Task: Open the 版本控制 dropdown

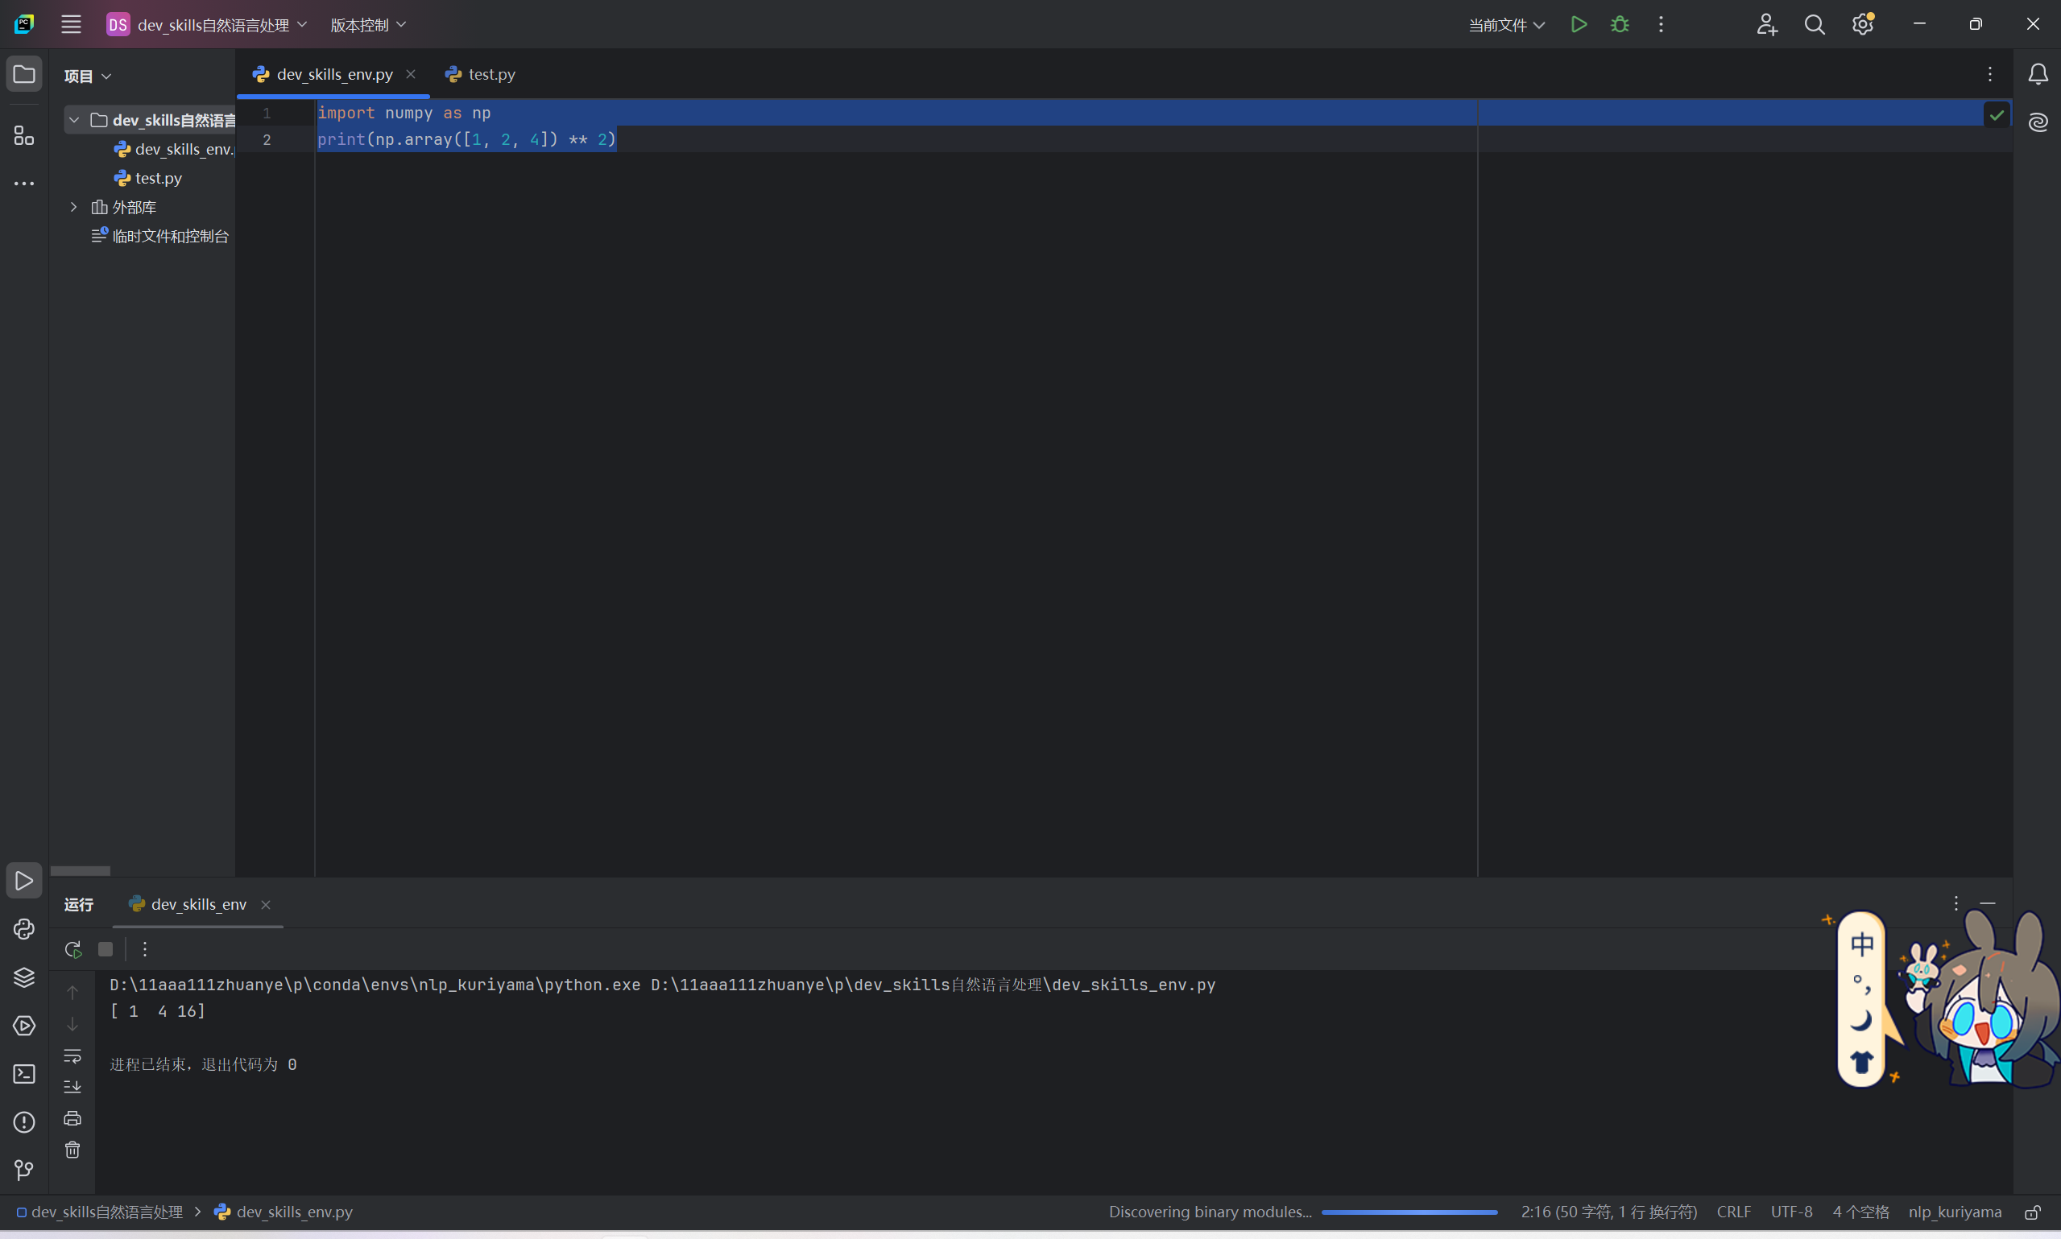Action: click(367, 24)
